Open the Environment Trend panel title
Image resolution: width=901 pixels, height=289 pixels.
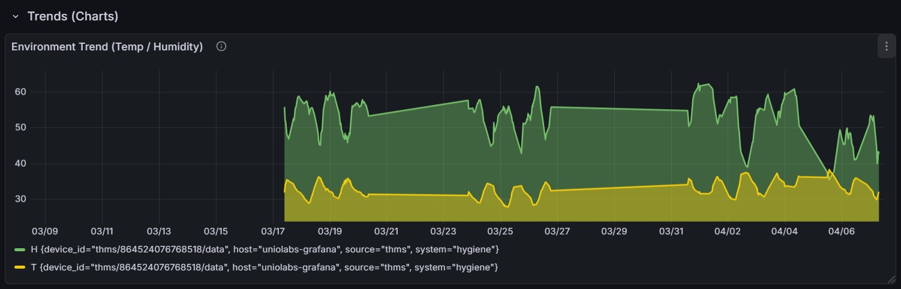(107, 47)
